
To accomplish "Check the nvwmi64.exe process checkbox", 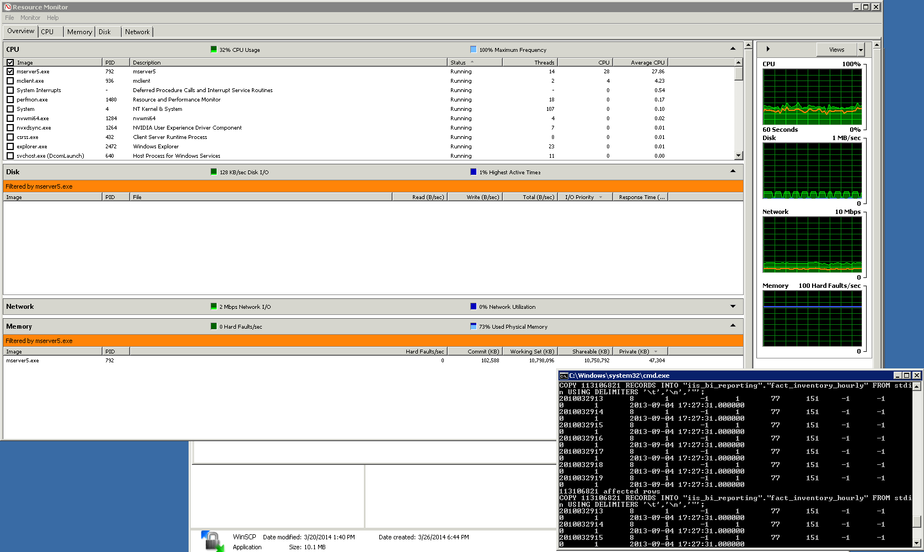I will pyautogui.click(x=10, y=118).
